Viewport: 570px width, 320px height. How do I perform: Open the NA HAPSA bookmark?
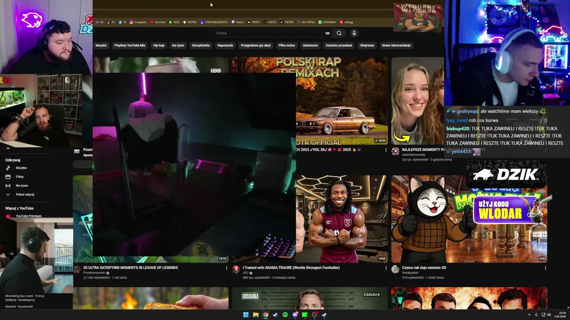click(x=305, y=22)
